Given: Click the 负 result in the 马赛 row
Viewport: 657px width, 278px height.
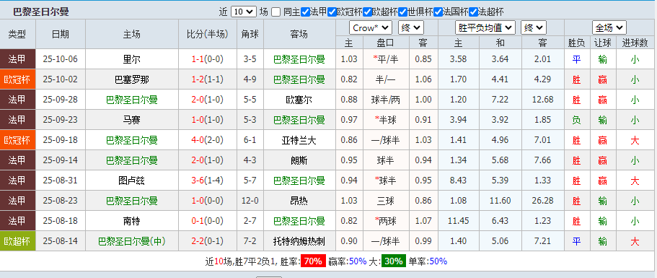Looking at the screenshot, I should click(x=576, y=120).
